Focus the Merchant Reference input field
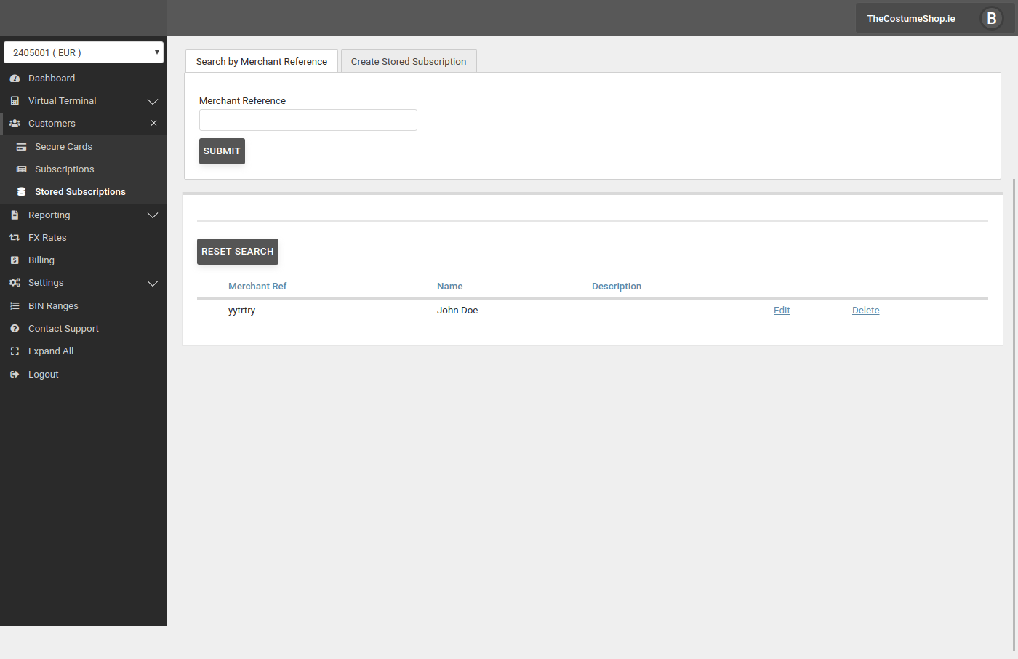Viewport: 1018px width, 659px height. pos(308,120)
